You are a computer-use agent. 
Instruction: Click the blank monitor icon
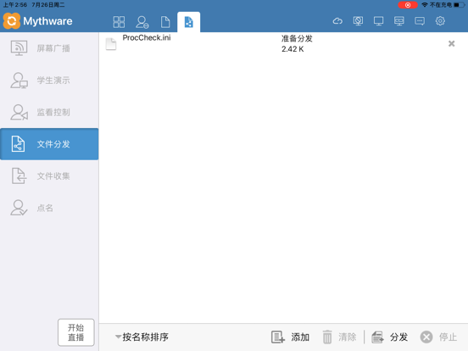378,21
